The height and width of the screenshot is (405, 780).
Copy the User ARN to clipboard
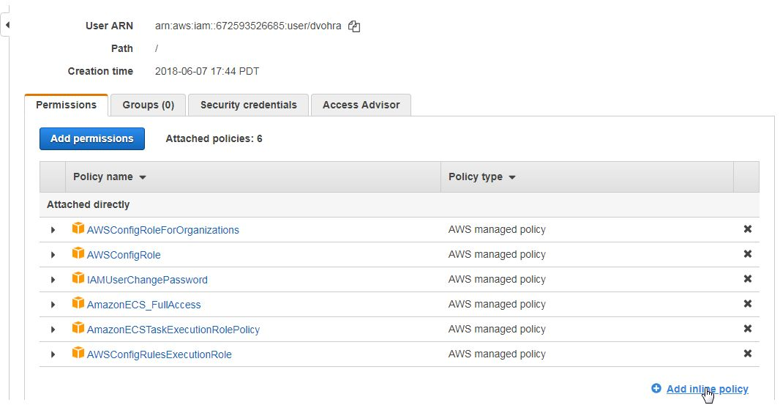click(353, 26)
